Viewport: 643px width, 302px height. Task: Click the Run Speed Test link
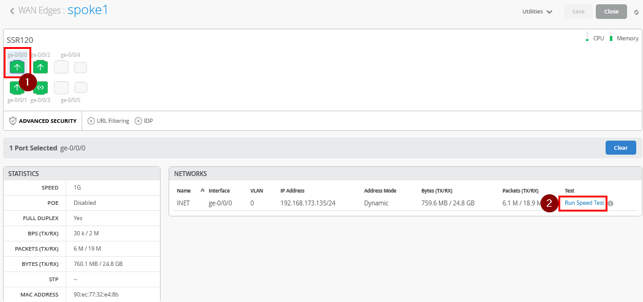[584, 202]
